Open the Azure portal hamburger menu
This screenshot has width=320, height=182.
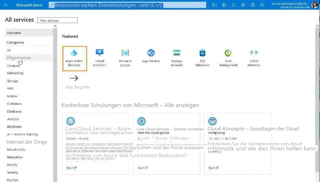pos(6,5)
